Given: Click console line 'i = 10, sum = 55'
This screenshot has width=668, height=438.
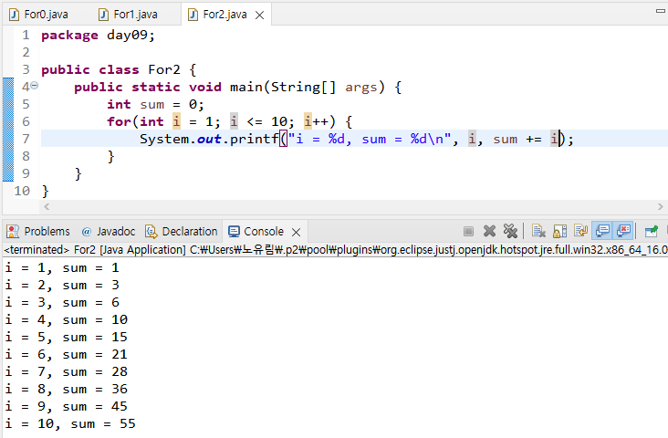Looking at the screenshot, I should (70, 424).
